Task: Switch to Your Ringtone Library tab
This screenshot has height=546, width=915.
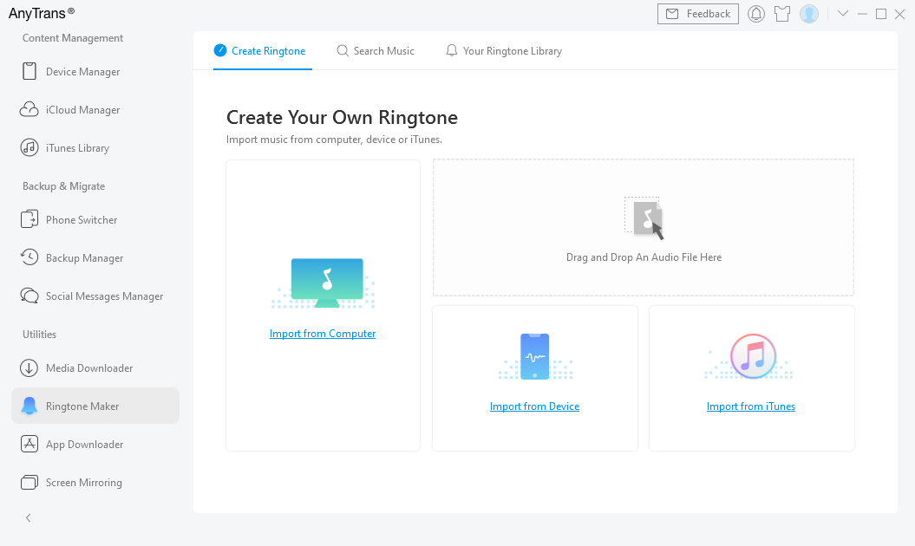Action: (x=504, y=51)
